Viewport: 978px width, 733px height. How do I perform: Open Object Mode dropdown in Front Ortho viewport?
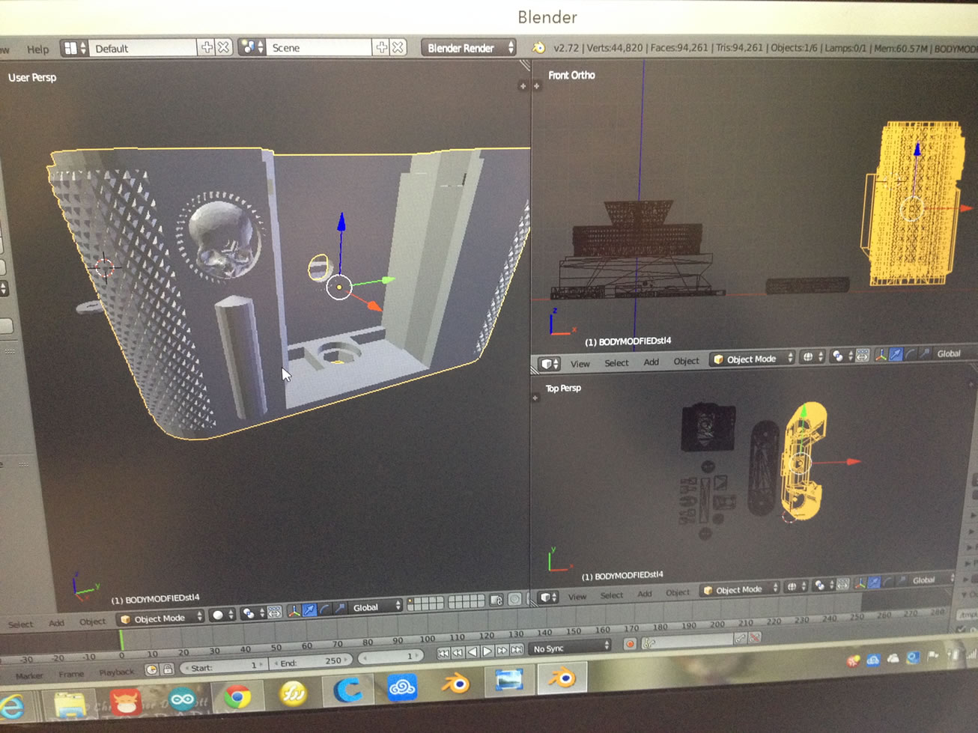752,359
